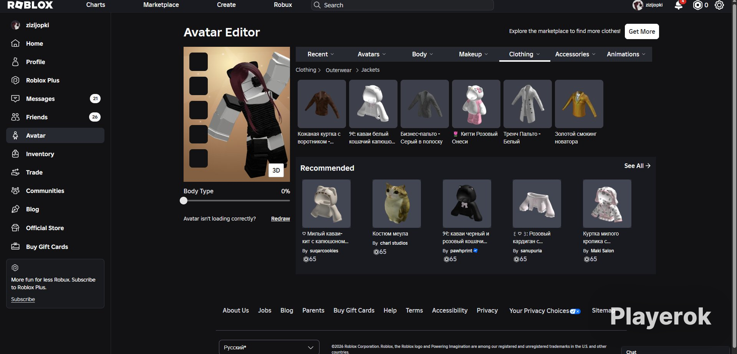This screenshot has width=737, height=354.
Task: Open Marketplace in the top navigation
Action: point(161,5)
